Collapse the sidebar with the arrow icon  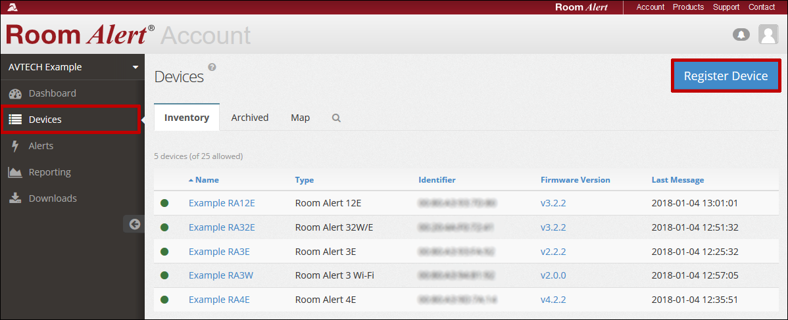[134, 224]
